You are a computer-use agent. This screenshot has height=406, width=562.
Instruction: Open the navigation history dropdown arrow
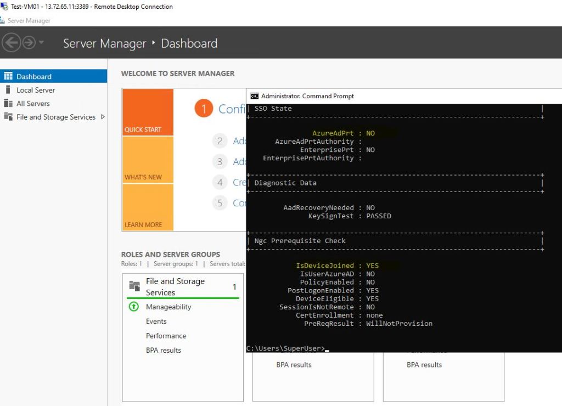(42, 43)
